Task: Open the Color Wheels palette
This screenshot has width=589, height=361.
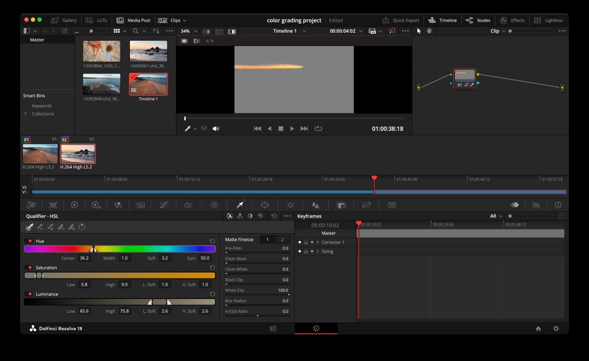Action: click(x=74, y=205)
